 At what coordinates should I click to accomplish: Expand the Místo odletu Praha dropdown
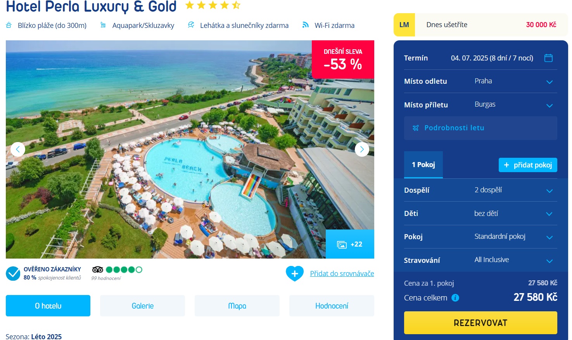click(x=480, y=81)
